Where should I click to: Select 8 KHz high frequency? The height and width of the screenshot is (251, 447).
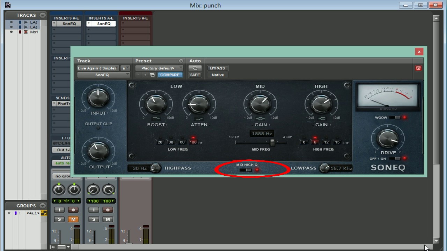tap(315, 142)
